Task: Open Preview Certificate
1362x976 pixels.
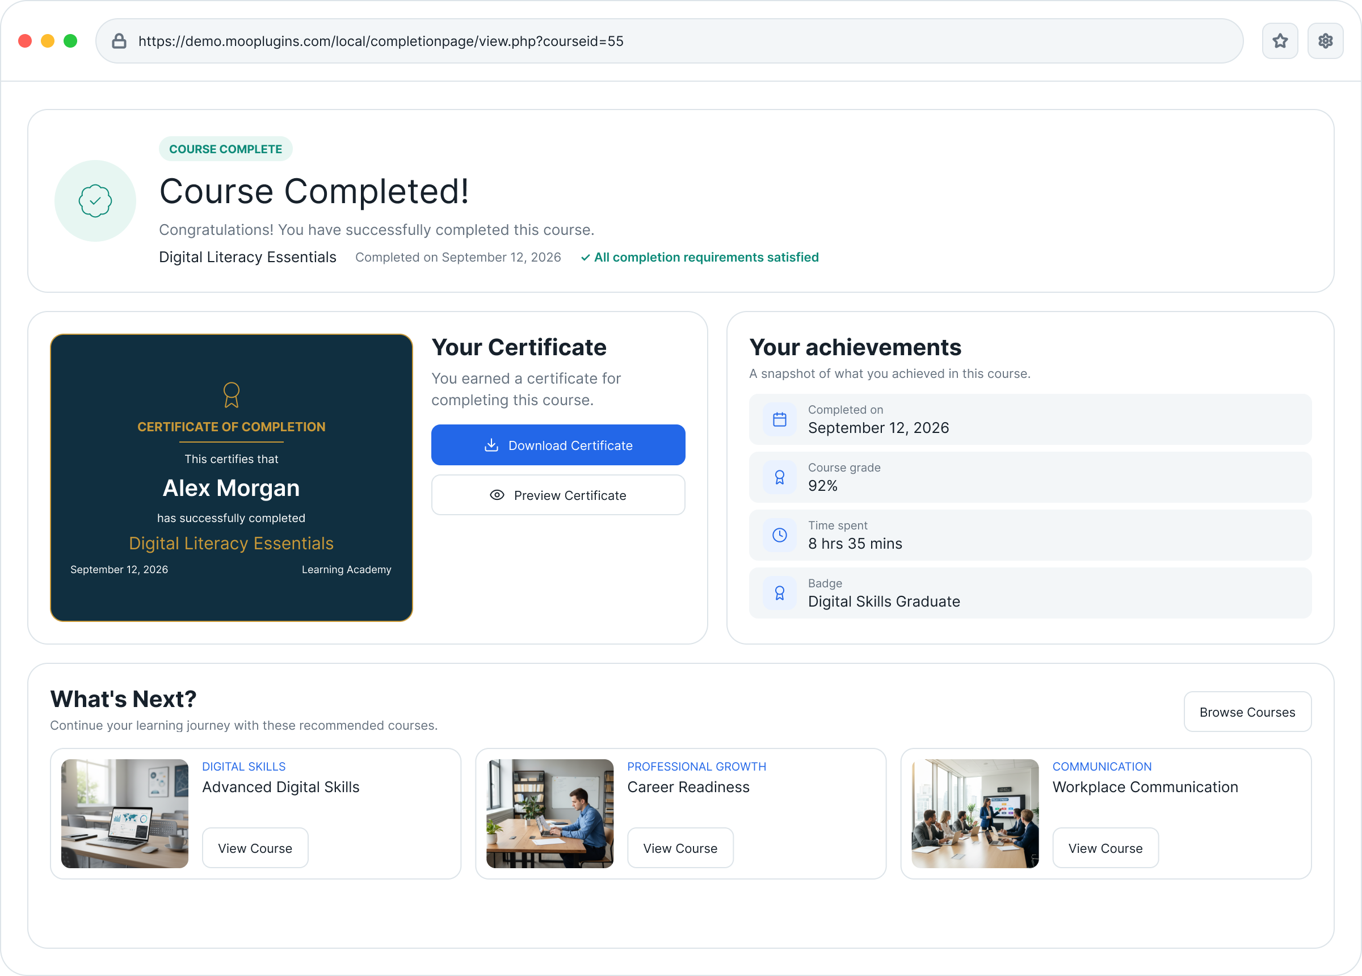Action: pyautogui.click(x=558, y=495)
